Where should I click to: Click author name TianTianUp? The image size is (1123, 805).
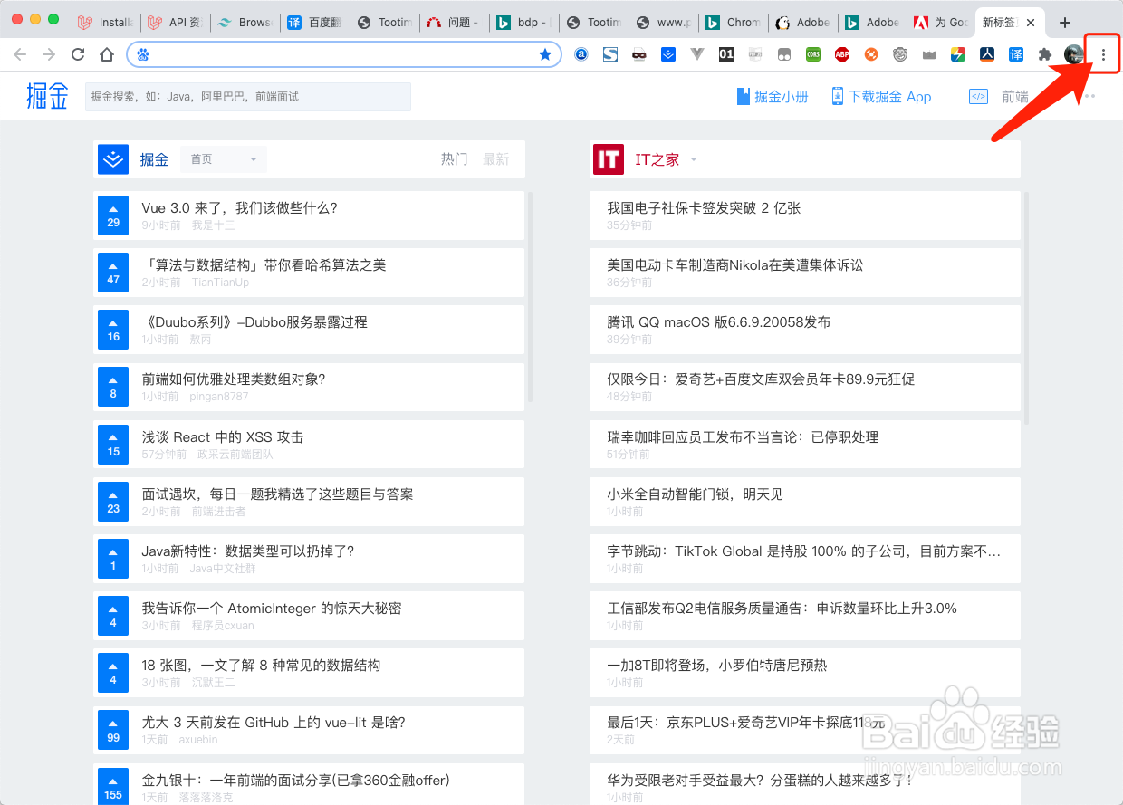[220, 283]
